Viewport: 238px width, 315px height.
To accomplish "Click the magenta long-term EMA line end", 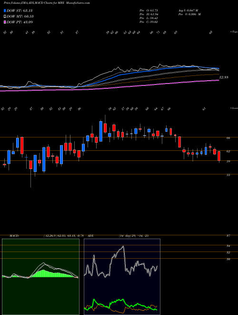I will tap(218, 80).
